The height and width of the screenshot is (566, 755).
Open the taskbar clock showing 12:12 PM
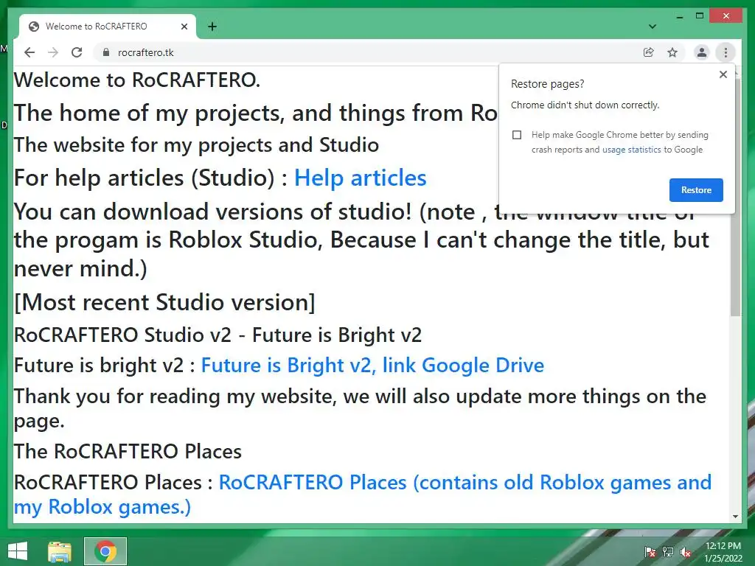[x=723, y=552]
